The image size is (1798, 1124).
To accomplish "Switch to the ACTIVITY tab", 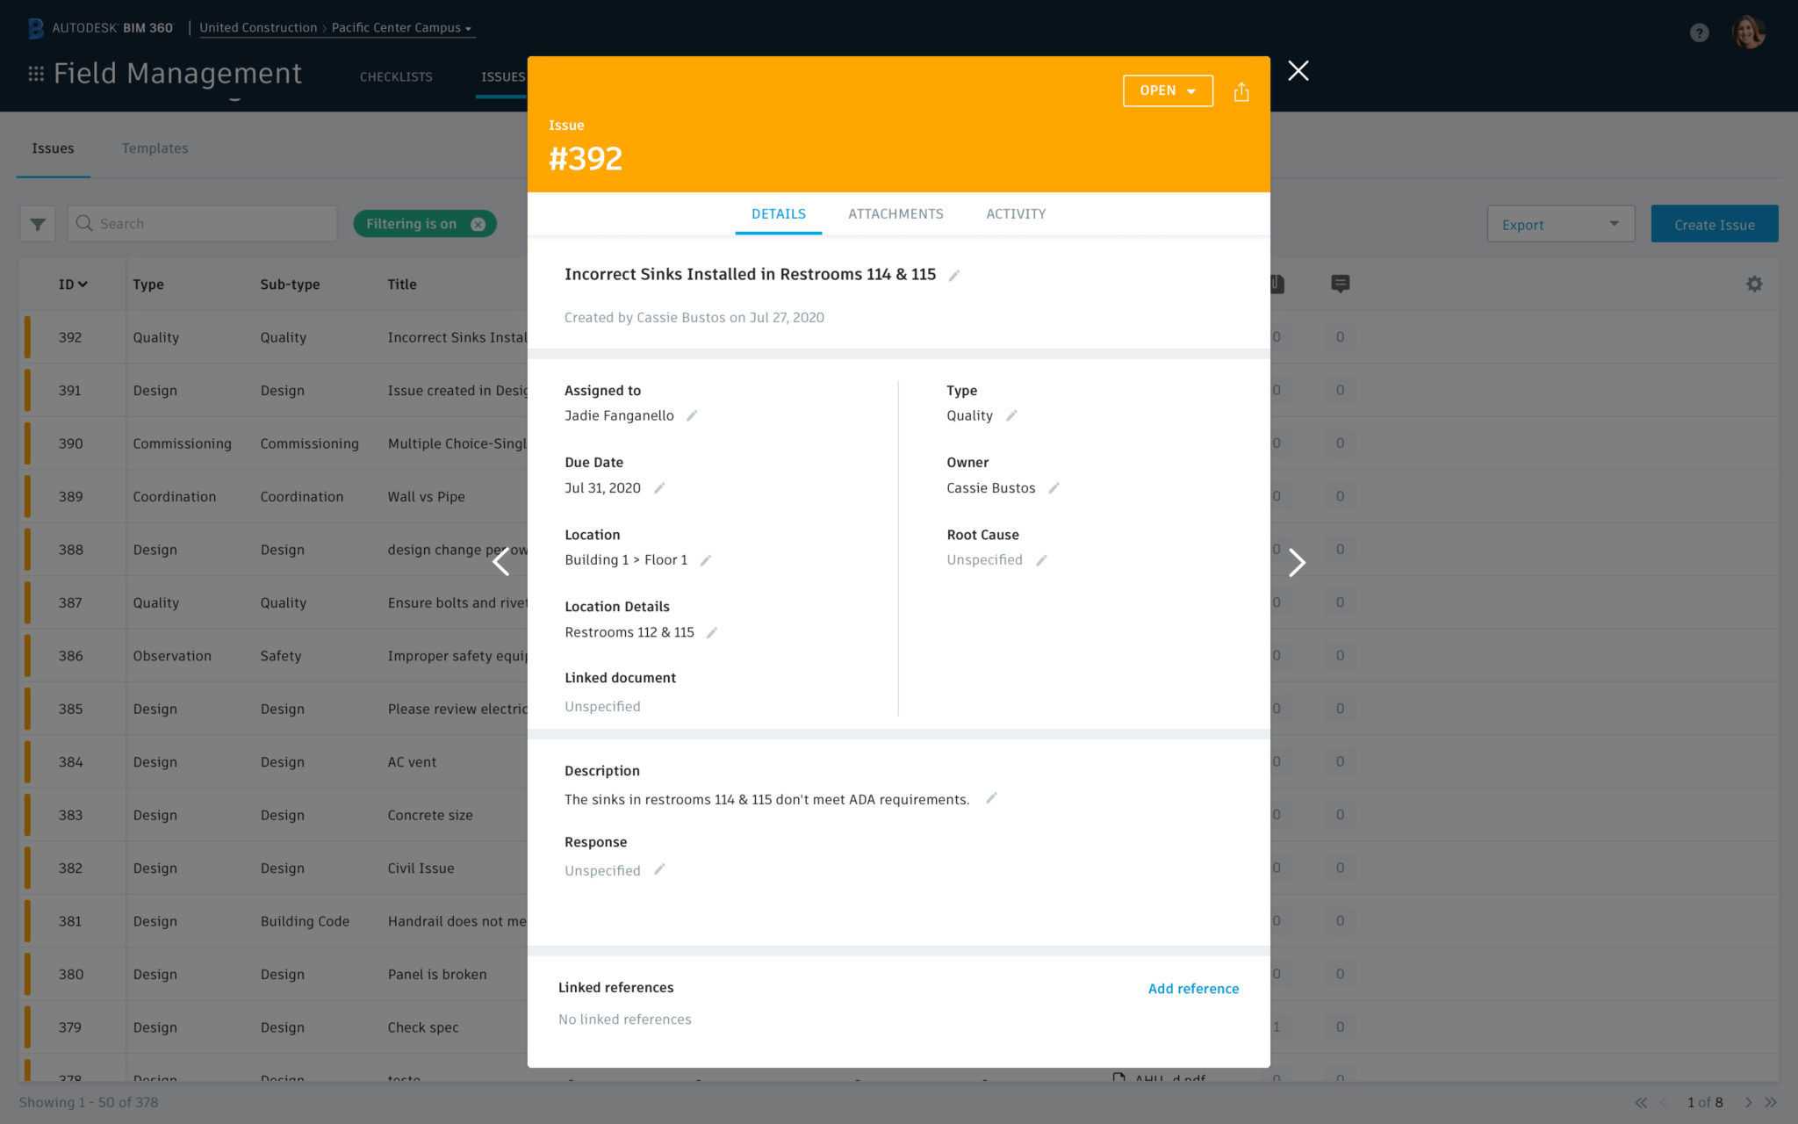I will 1016,214.
